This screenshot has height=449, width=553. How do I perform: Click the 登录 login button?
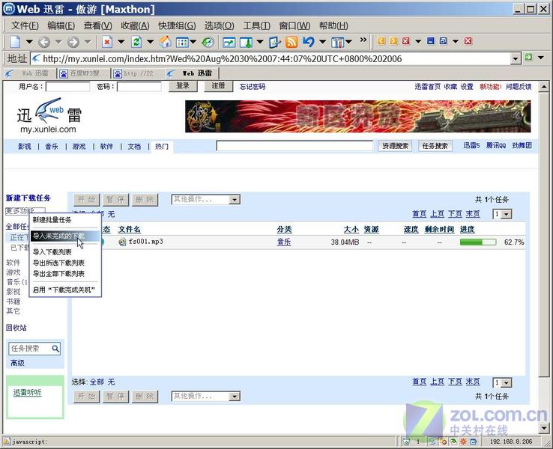pos(183,86)
